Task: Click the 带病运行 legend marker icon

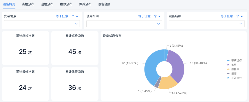Action: click(228, 60)
